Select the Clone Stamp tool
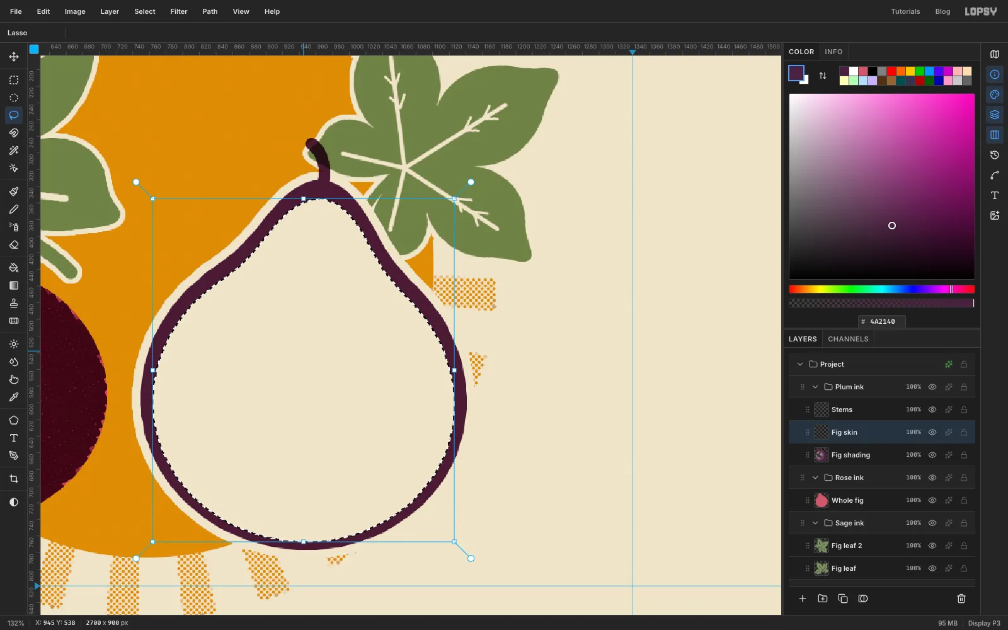Viewport: 1008px width, 630px height. click(14, 303)
